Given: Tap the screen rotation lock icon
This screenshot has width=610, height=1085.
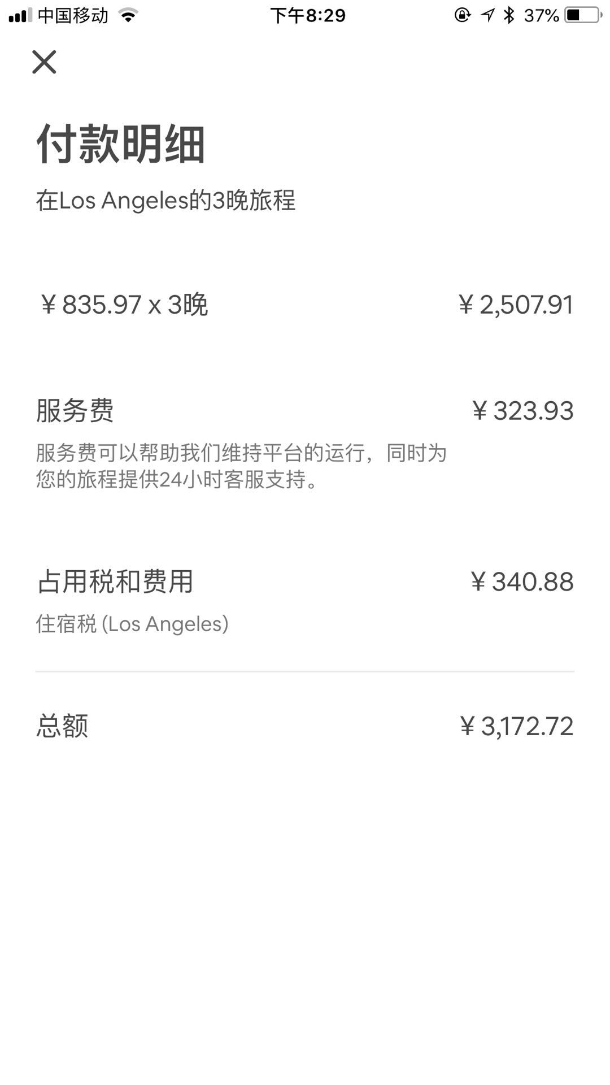Looking at the screenshot, I should point(462,15).
